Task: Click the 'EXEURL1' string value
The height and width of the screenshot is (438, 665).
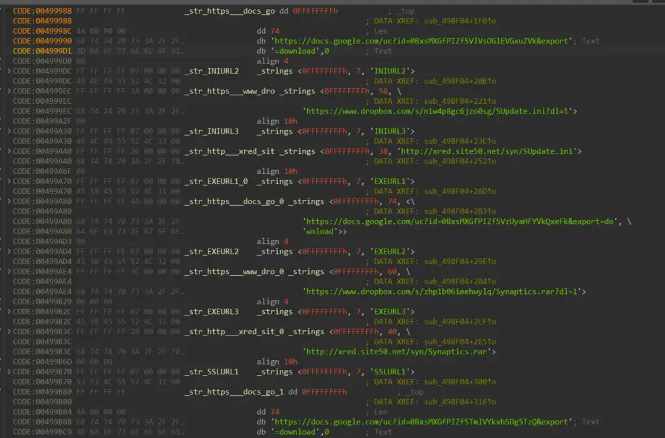Action: click(x=390, y=181)
